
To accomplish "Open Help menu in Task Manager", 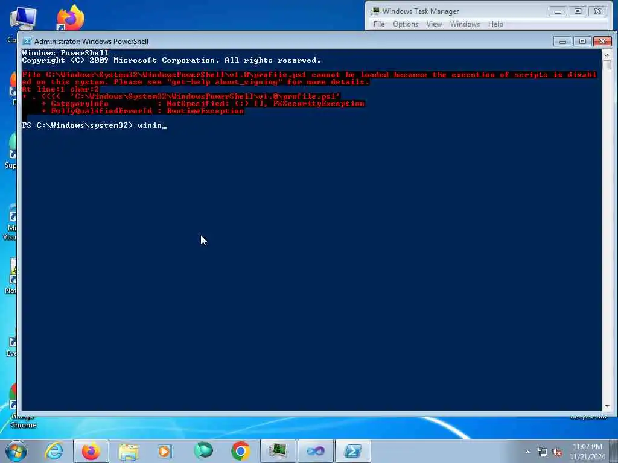I will 495,24.
